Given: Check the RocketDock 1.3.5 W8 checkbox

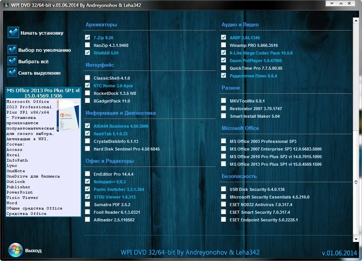Looking at the screenshot, I should (88, 93).
